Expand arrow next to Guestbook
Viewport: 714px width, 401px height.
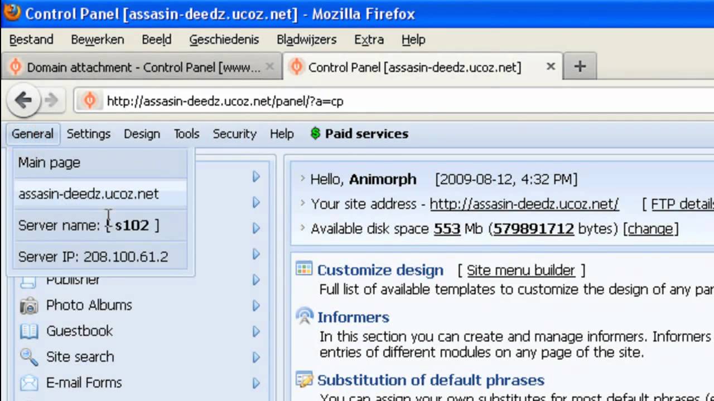[x=256, y=331]
